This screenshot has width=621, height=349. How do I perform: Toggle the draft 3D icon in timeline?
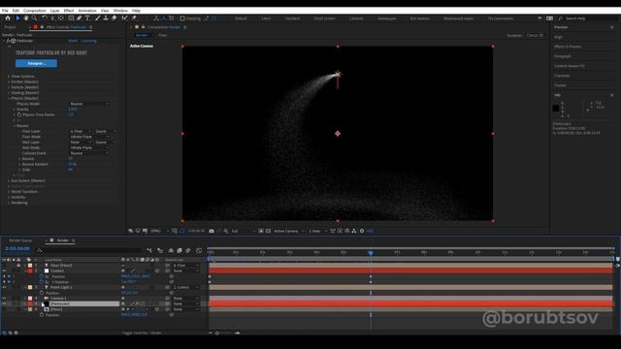coord(160,250)
